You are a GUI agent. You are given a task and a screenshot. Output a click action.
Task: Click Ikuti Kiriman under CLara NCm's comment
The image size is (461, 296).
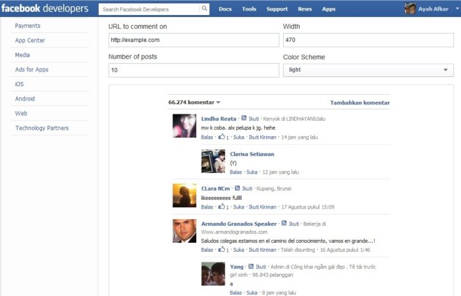(263, 207)
